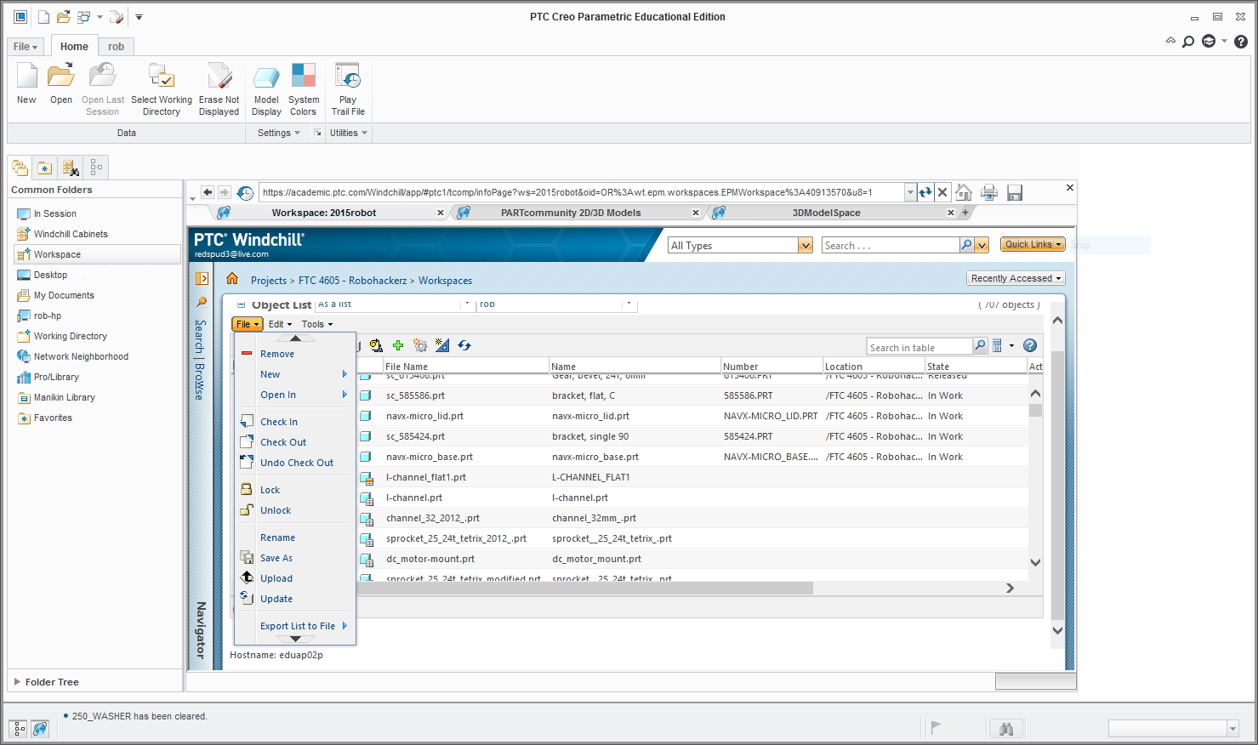Open the table view options dropdown
This screenshot has height=745, width=1258.
tap(1003, 345)
